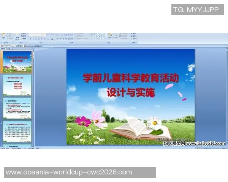Select the second slide thumbnail

coord(17,85)
